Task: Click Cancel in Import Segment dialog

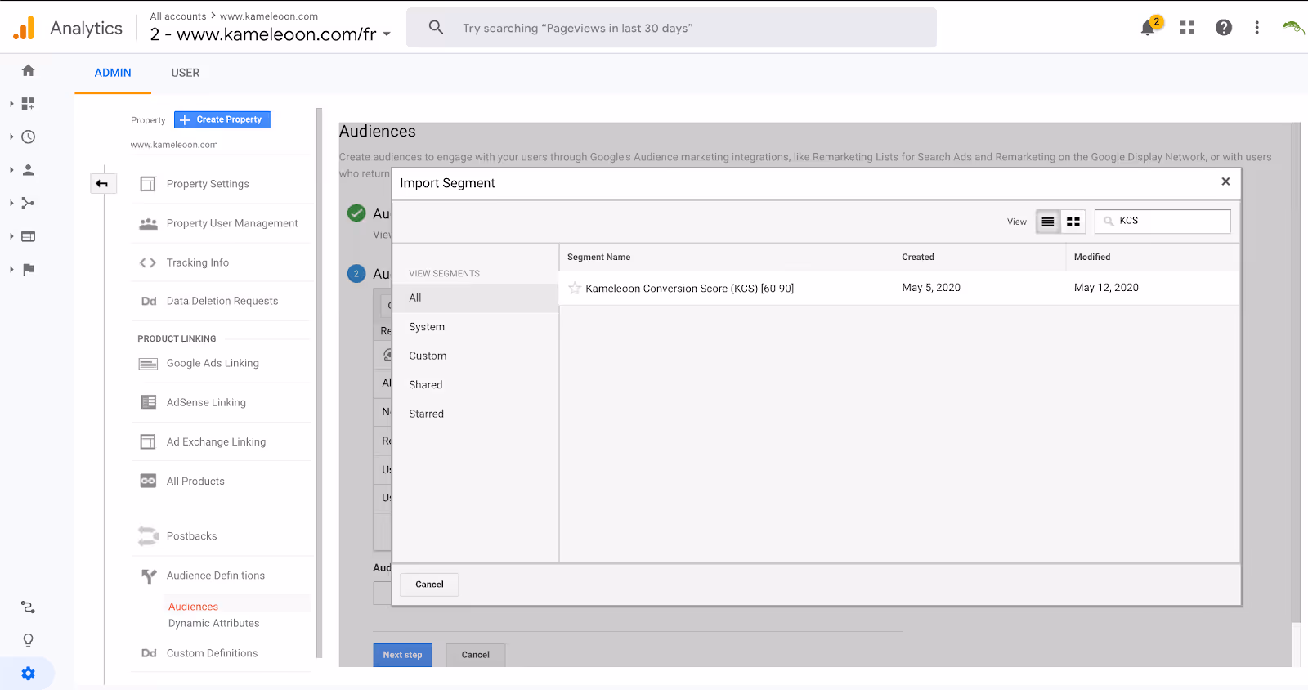Action: pyautogui.click(x=429, y=585)
